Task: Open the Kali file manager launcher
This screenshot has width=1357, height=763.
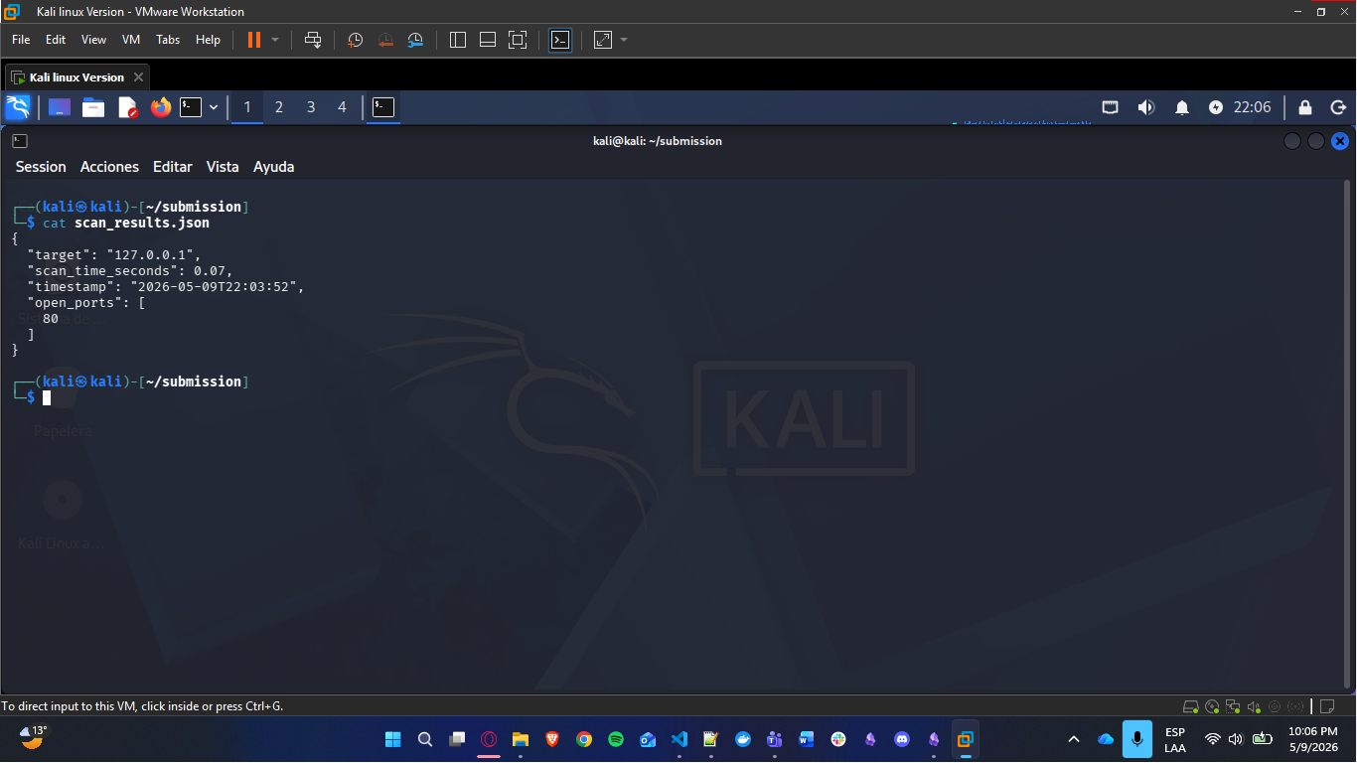Action: [93, 107]
